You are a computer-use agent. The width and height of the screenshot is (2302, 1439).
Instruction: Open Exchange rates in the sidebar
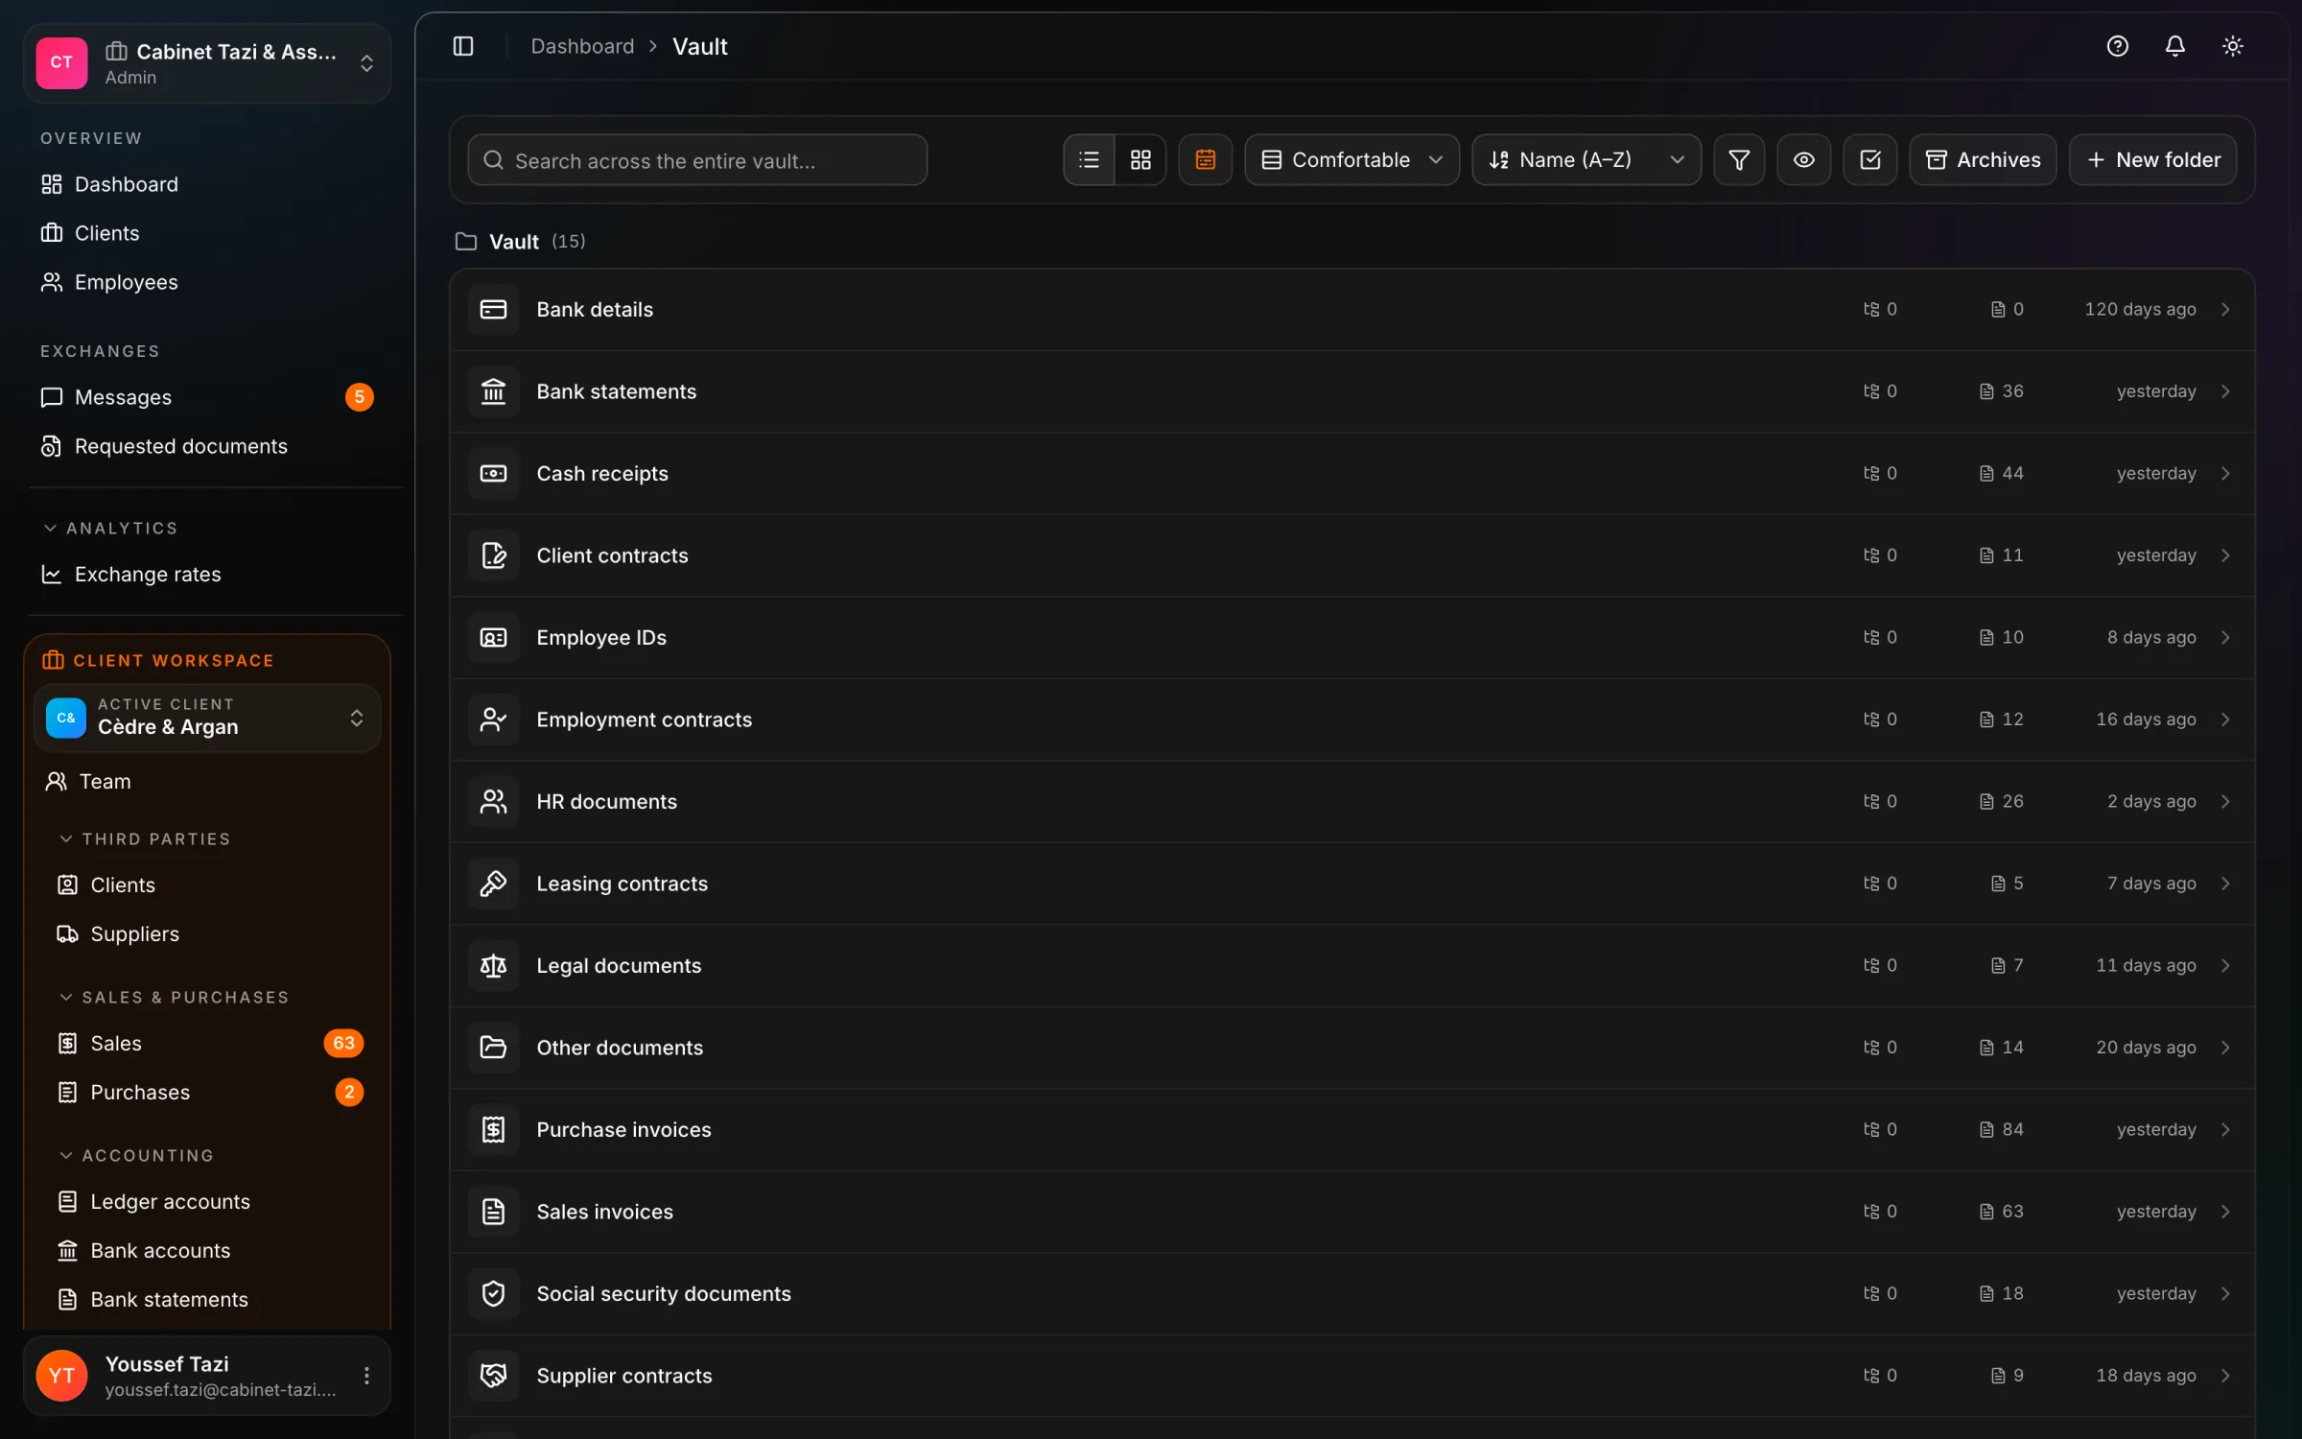coord(130,574)
